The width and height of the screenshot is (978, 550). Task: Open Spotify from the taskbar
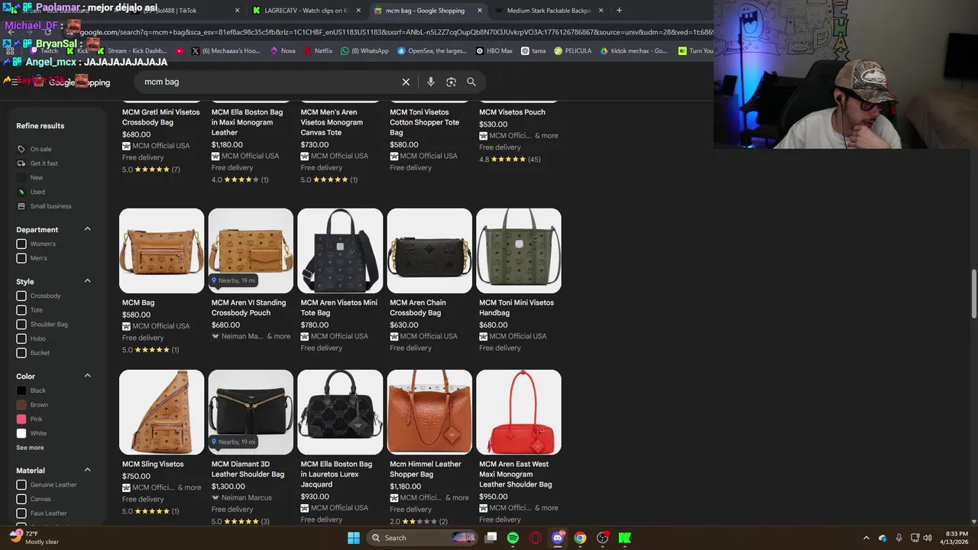[513, 538]
